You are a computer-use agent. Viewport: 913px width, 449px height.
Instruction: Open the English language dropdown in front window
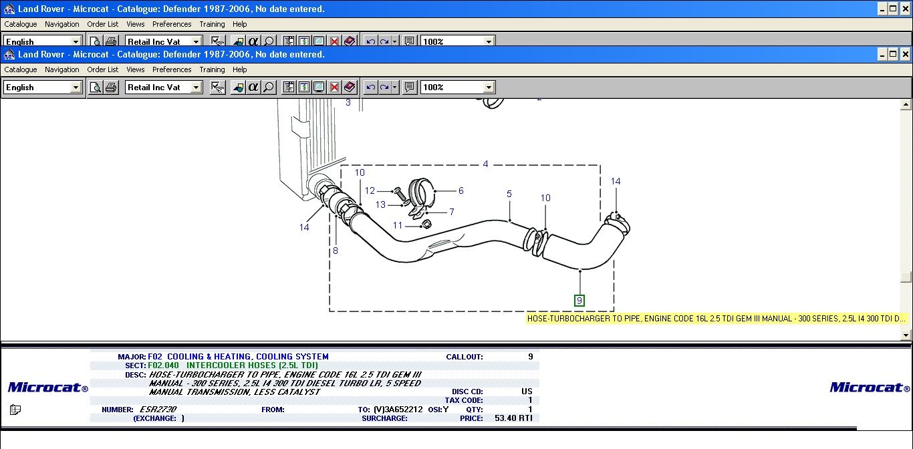[x=76, y=88]
